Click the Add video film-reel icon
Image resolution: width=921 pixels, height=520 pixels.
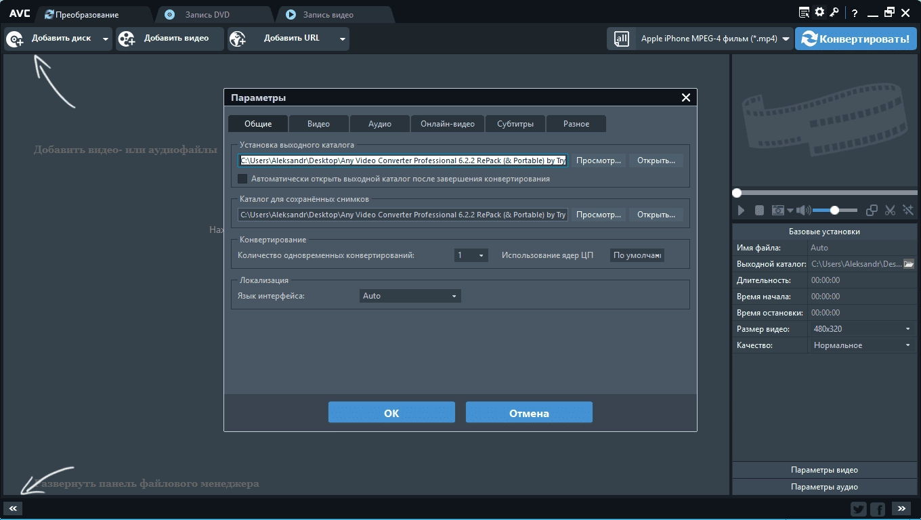(127, 39)
